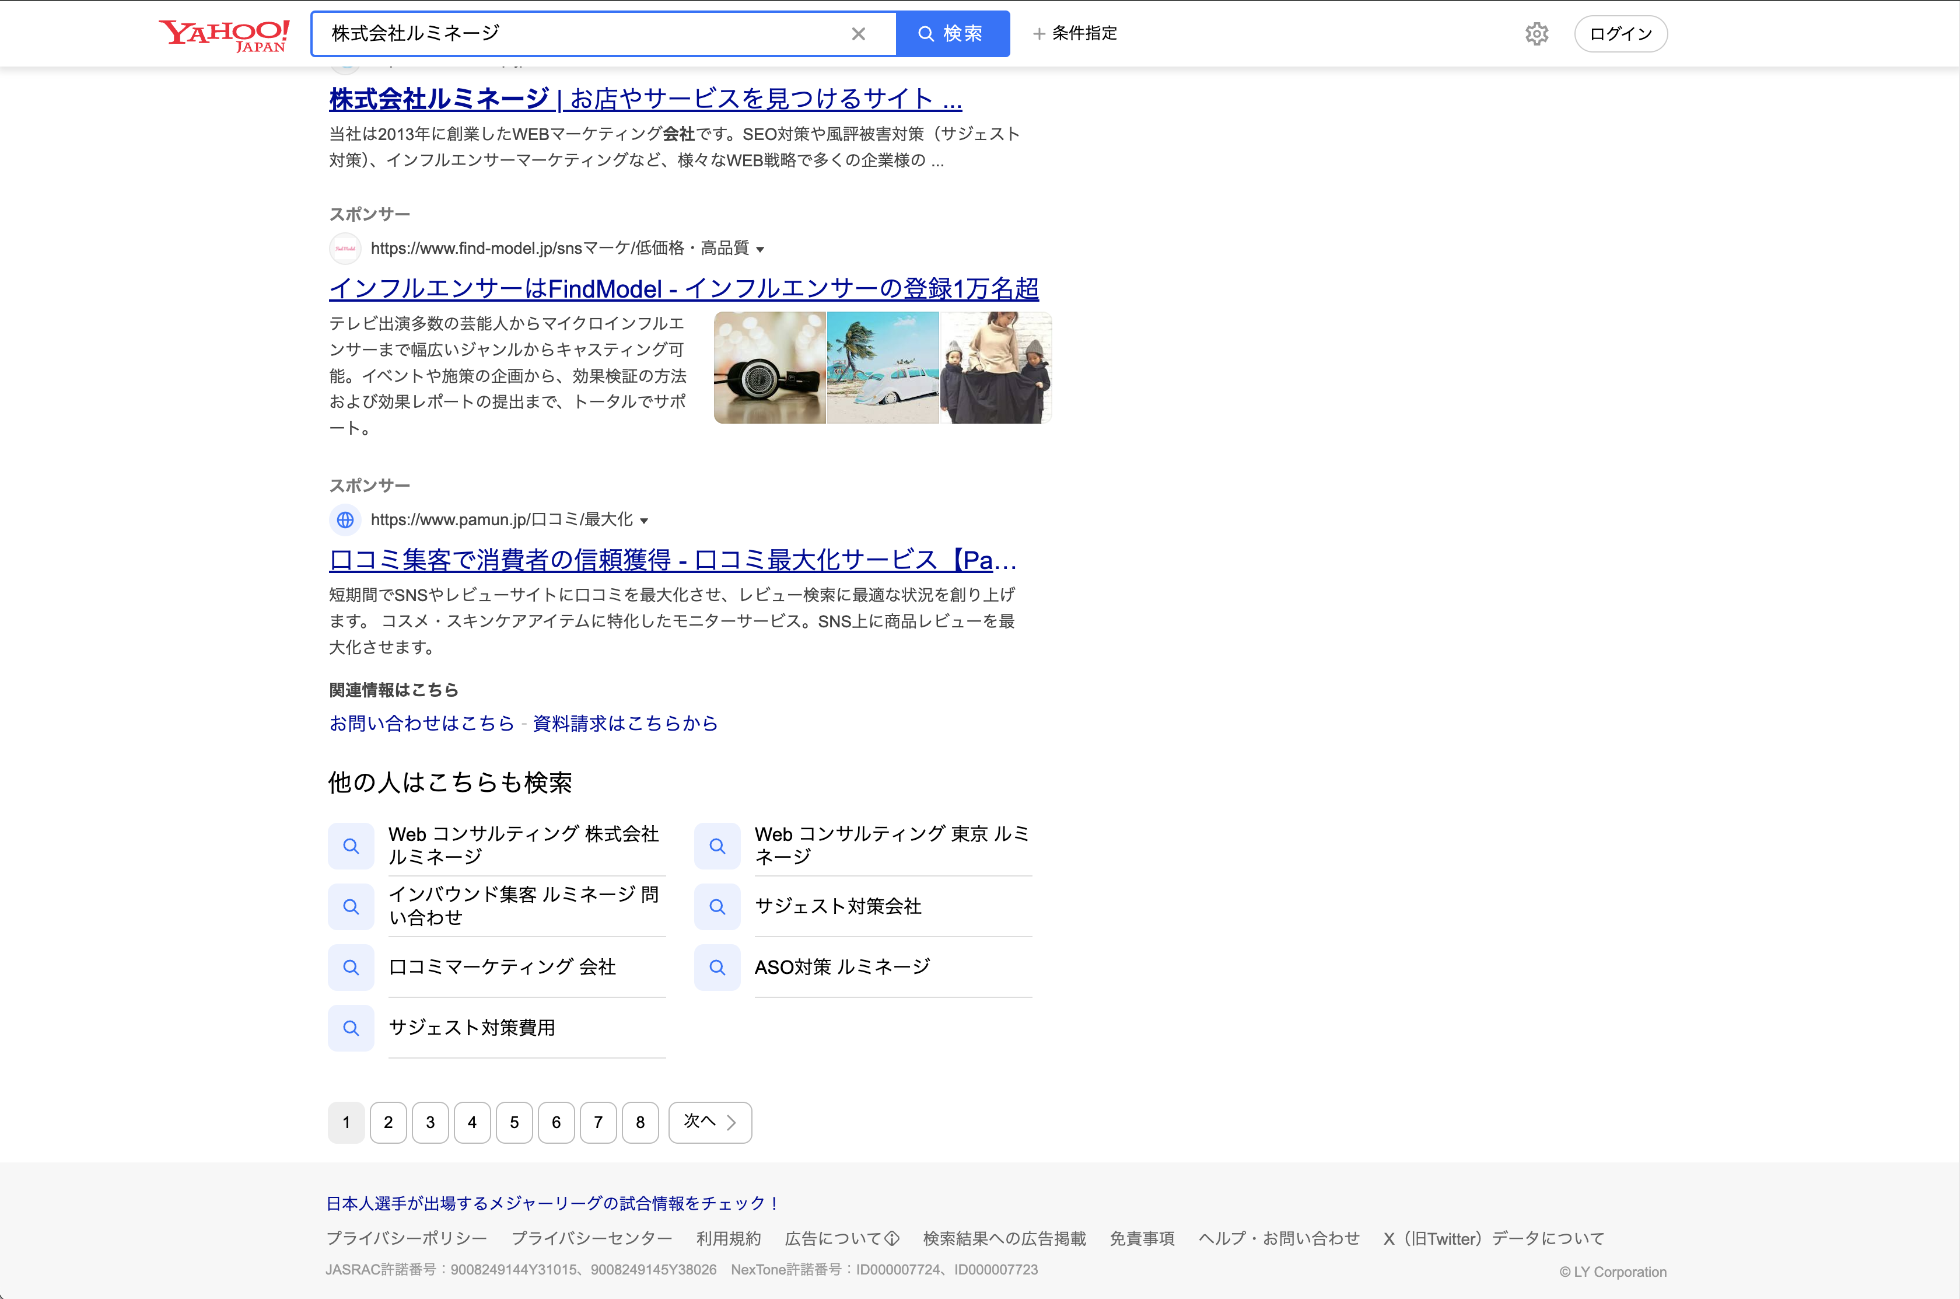Click search icon beside Web コンサルティング 株式会社 ルミネージ
Screen dimensions: 1960x1299
(x=351, y=846)
